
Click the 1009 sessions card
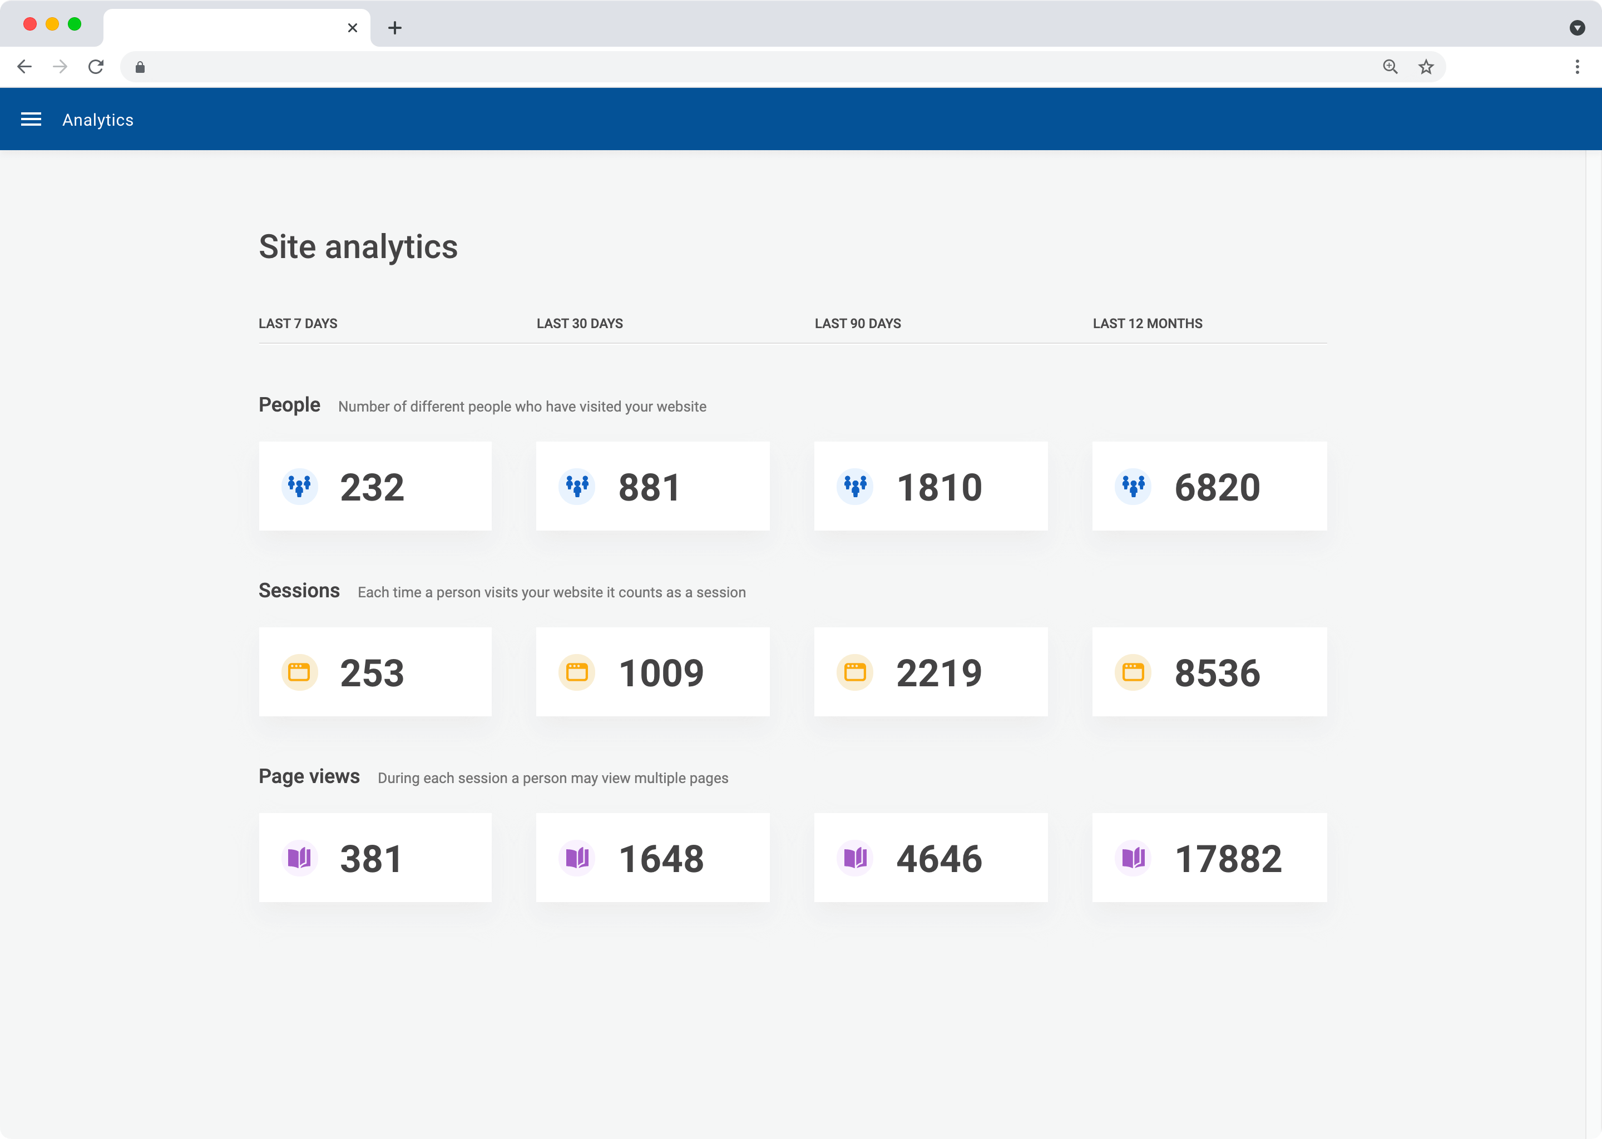652,671
